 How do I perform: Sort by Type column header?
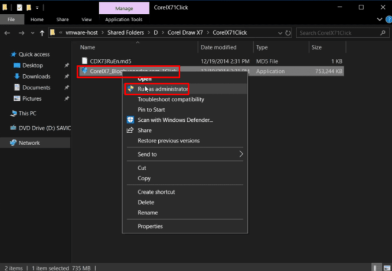pos(262,47)
